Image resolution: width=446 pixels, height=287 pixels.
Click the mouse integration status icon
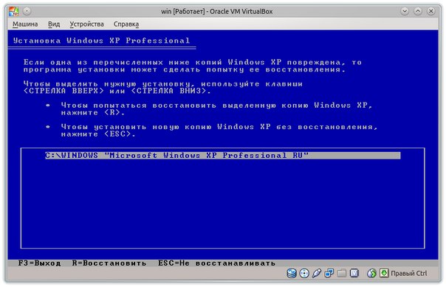[371, 274]
